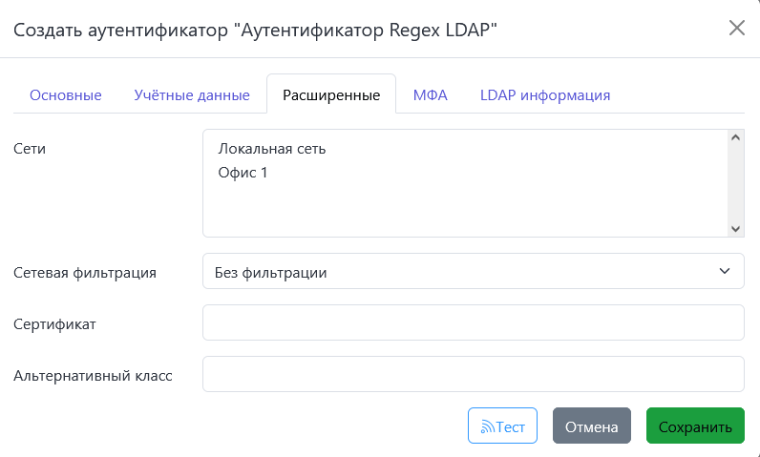Click empty area in Сети listbox

click(458, 212)
